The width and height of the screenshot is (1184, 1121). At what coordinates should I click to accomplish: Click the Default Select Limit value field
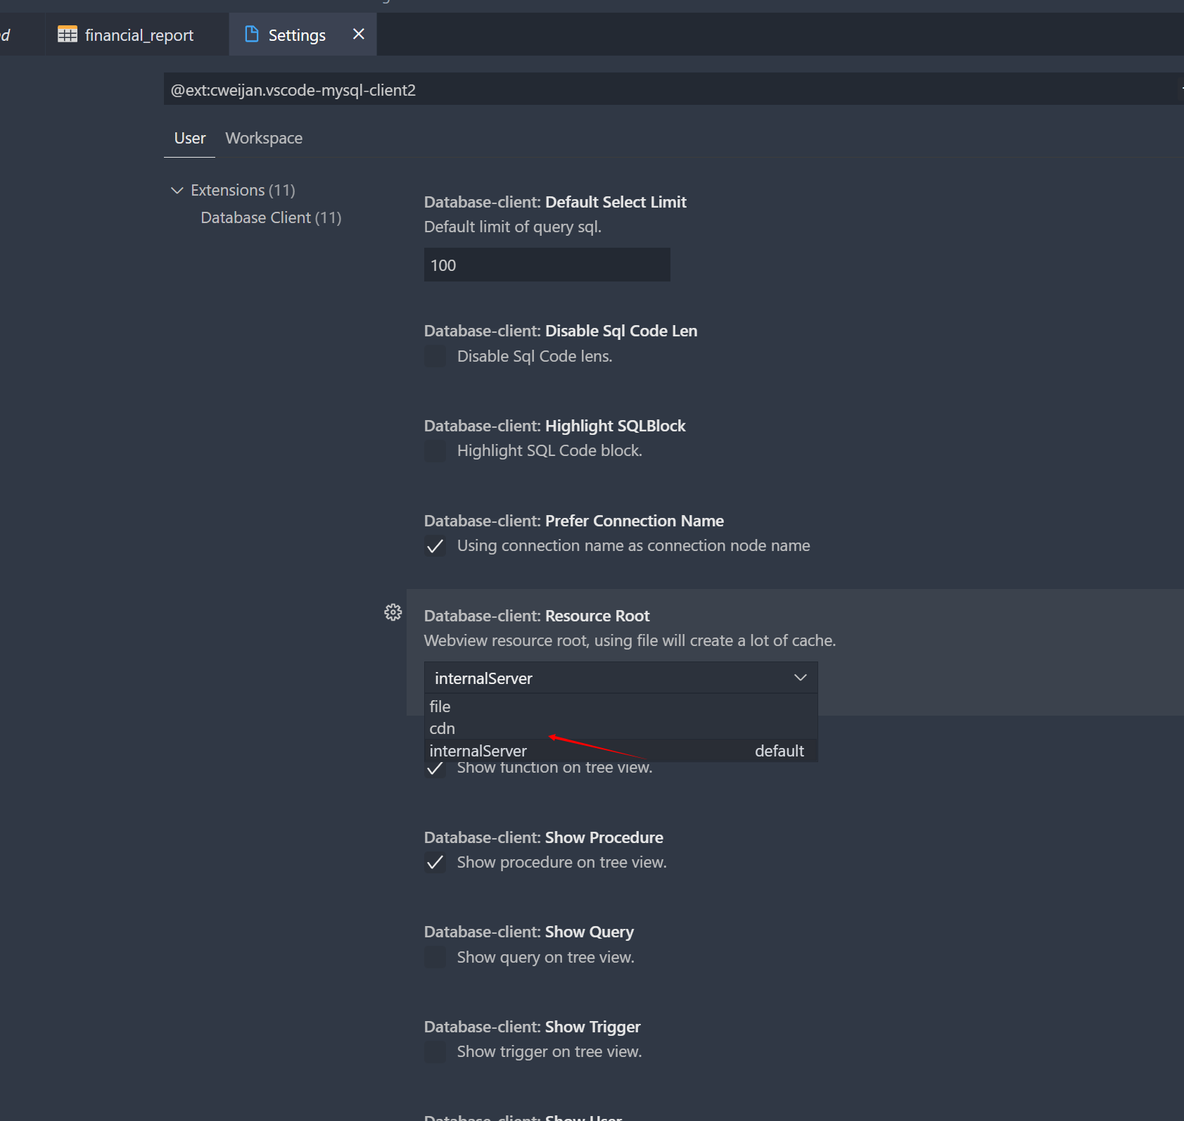coord(547,265)
